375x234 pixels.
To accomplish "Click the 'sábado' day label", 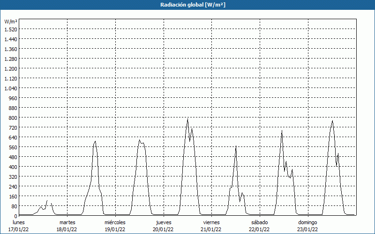I will (x=260, y=222).
